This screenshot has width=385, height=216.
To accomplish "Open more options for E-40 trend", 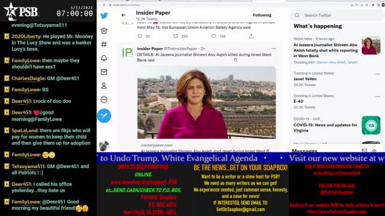I will pos(378,97).
